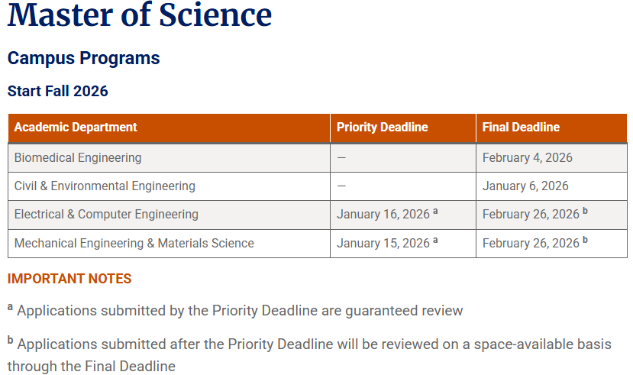The width and height of the screenshot is (633, 375).
Task: Click the Biomedical Engineering priority deadline dash
Action: tap(341, 157)
